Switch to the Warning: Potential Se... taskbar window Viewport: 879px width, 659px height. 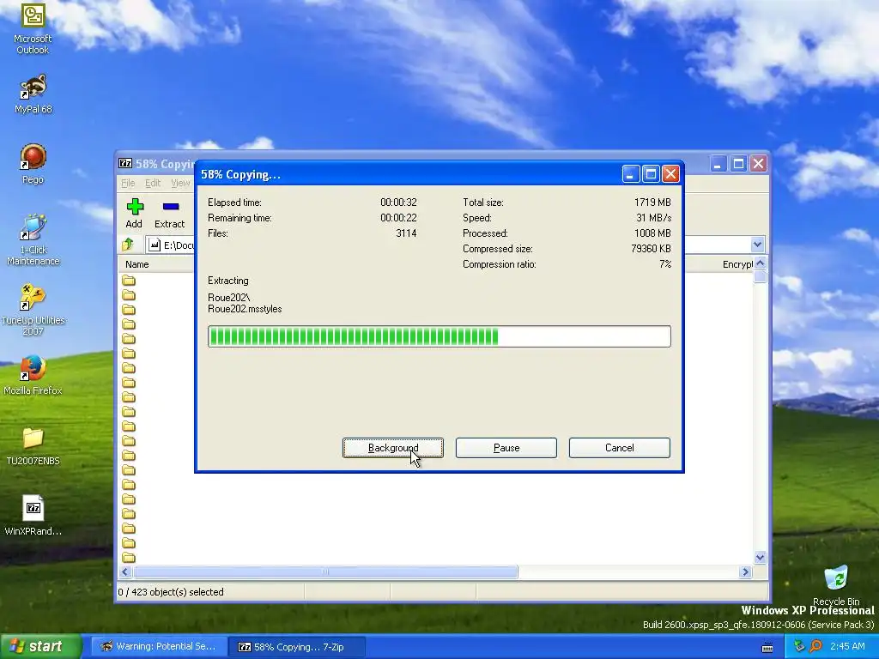pos(159,646)
